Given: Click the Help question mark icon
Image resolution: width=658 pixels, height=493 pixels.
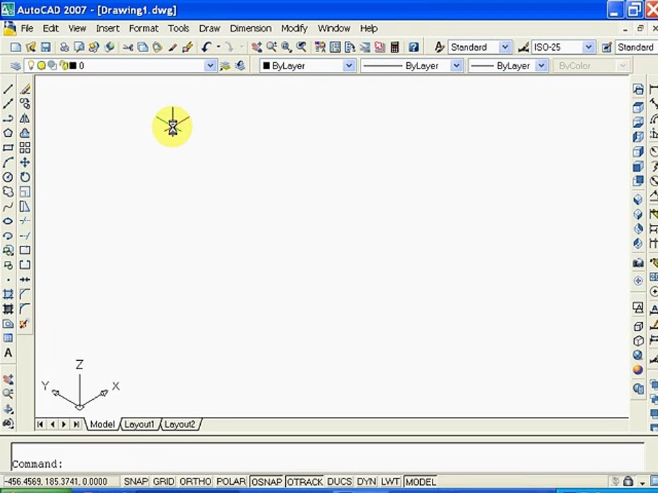Looking at the screenshot, I should (413, 47).
